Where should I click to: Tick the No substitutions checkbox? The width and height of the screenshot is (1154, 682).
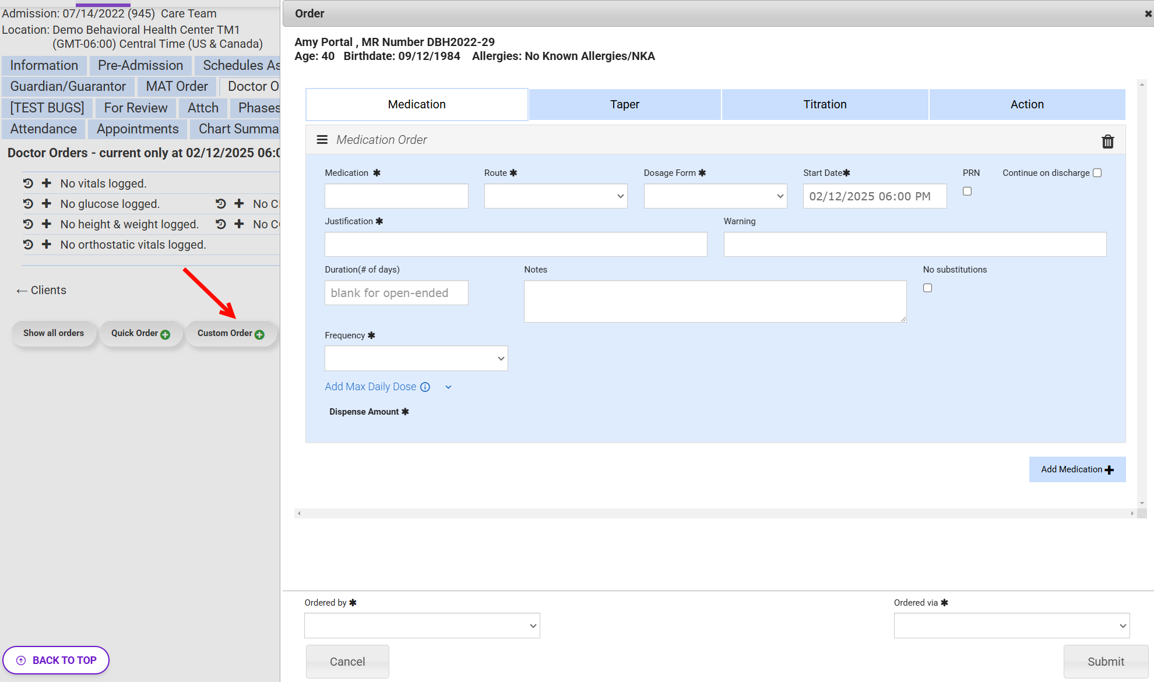click(x=927, y=288)
